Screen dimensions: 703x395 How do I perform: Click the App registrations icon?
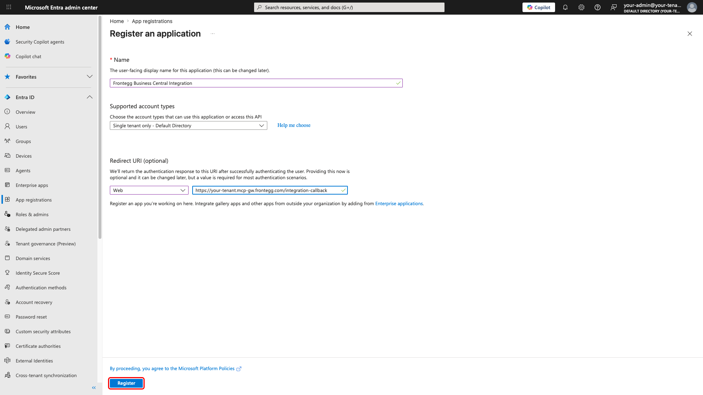point(7,200)
